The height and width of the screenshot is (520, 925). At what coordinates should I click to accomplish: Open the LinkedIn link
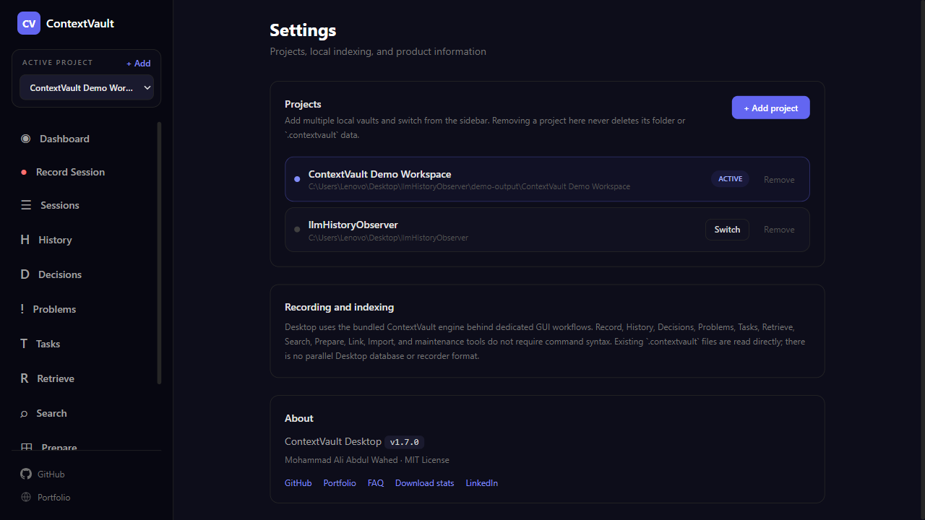pyautogui.click(x=482, y=483)
